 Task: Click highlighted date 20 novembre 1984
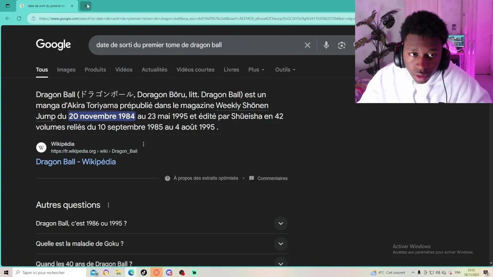pyautogui.click(x=102, y=116)
